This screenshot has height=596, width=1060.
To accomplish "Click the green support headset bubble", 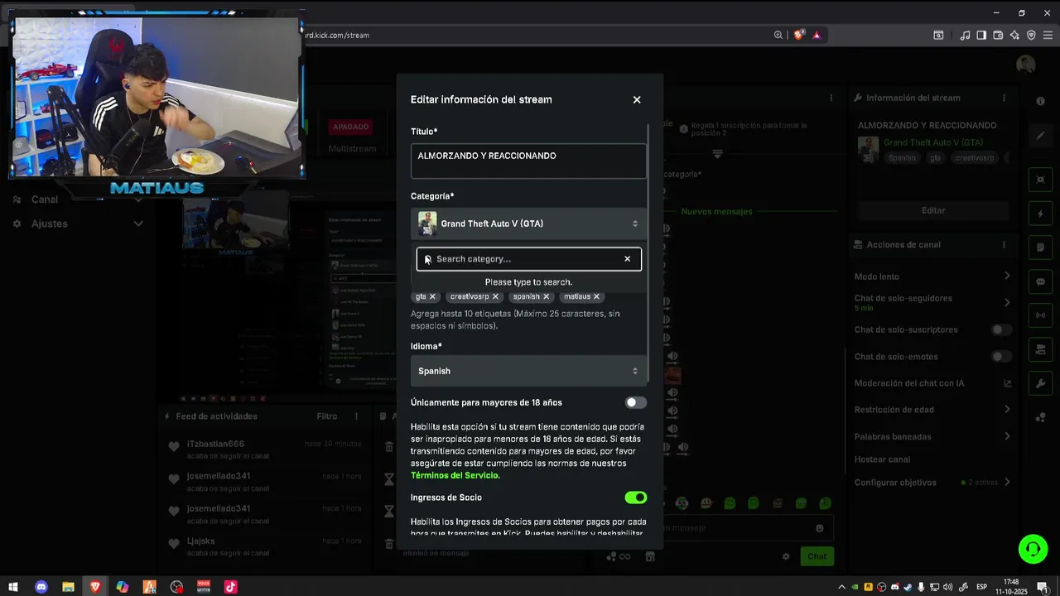I will [1033, 548].
